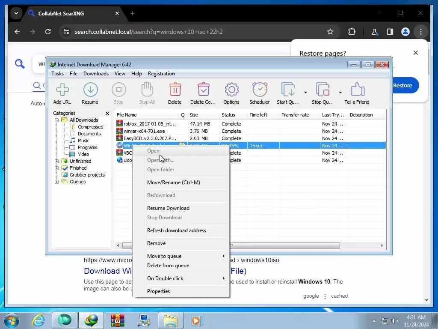438x329 pixels.
Task: Click Restore button in Chrome popup
Action: point(403,86)
